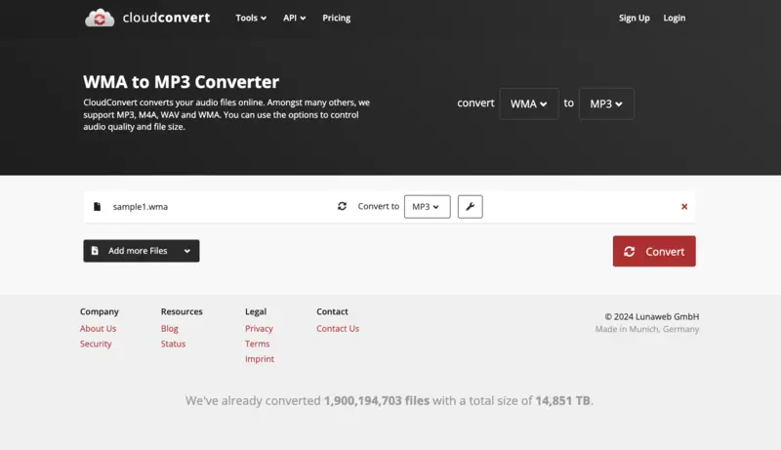Expand the Add more Files dropdown arrow
This screenshot has width=781, height=450.
point(187,251)
